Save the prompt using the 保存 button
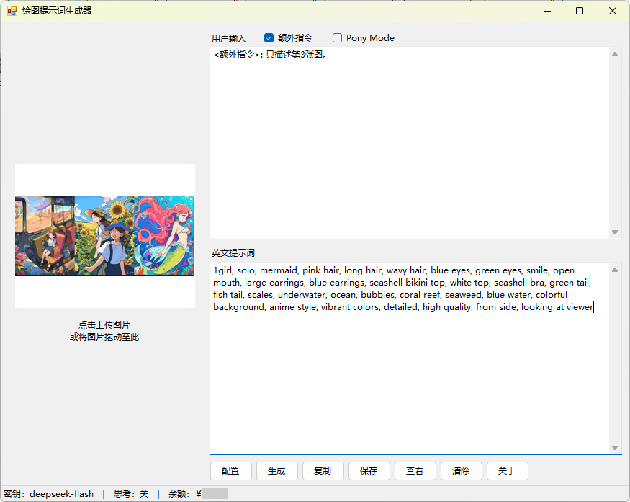The height and width of the screenshot is (502, 630). coord(369,470)
